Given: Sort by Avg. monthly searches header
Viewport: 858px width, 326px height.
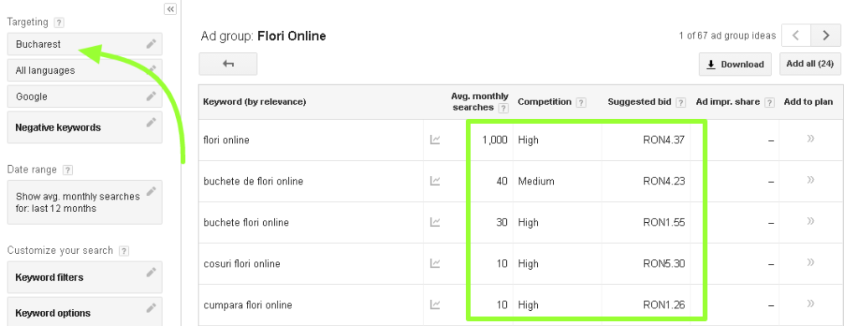Looking at the screenshot, I should tap(479, 101).
